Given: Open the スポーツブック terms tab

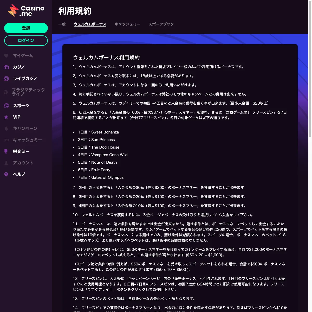Looking at the screenshot, I should point(161,24).
